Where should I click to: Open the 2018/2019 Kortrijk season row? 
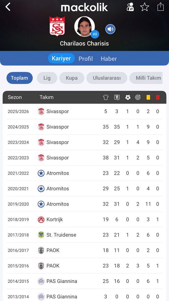[x=84, y=220]
